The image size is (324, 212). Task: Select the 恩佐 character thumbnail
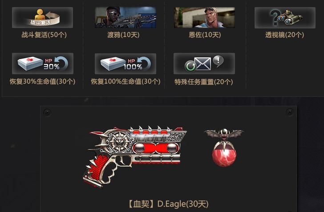[x=204, y=17]
